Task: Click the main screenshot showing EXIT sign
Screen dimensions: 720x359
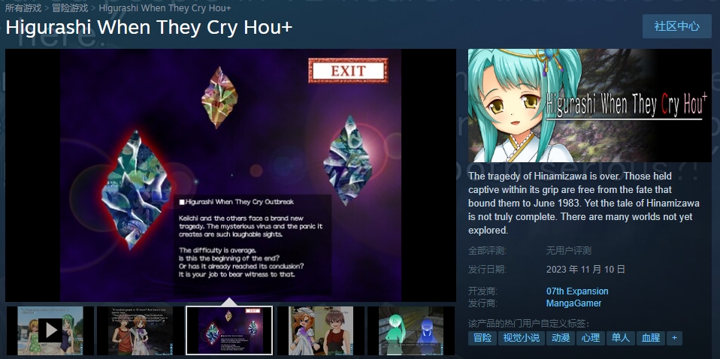Action: (x=231, y=175)
